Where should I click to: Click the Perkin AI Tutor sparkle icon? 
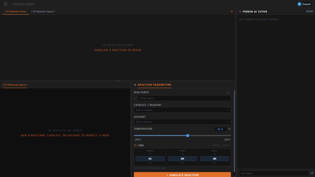(240, 12)
